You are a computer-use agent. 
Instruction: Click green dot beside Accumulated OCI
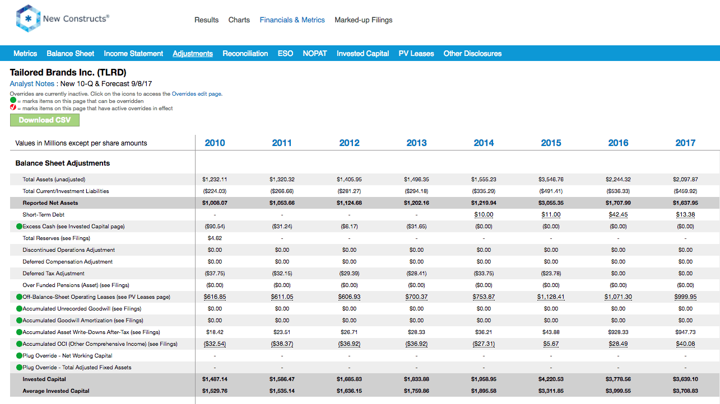[19, 344]
